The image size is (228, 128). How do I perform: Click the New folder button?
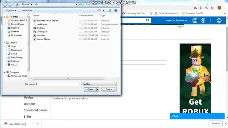coord(27,10)
